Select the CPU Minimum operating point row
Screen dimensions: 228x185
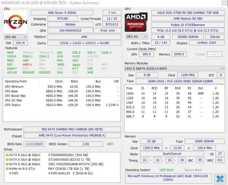pyautogui.click(x=62, y=87)
